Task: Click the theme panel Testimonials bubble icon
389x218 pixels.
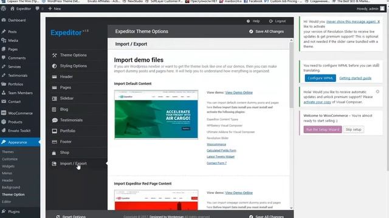Action: [55, 120]
